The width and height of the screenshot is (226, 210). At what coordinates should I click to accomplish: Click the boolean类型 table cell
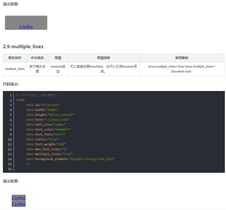coord(58,69)
